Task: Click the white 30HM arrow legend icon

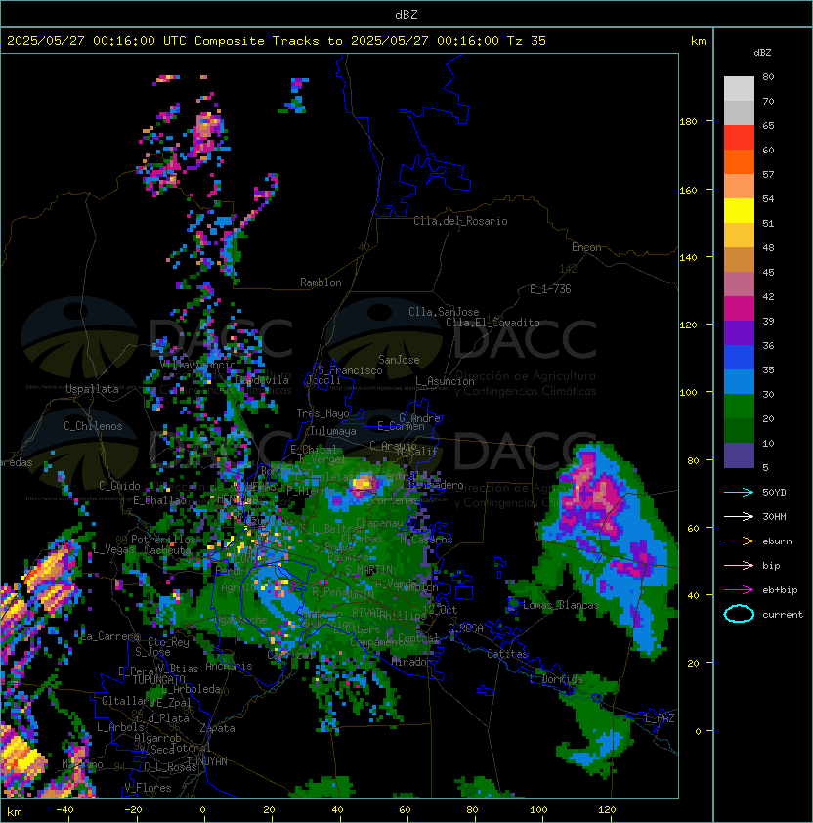Action: point(739,516)
